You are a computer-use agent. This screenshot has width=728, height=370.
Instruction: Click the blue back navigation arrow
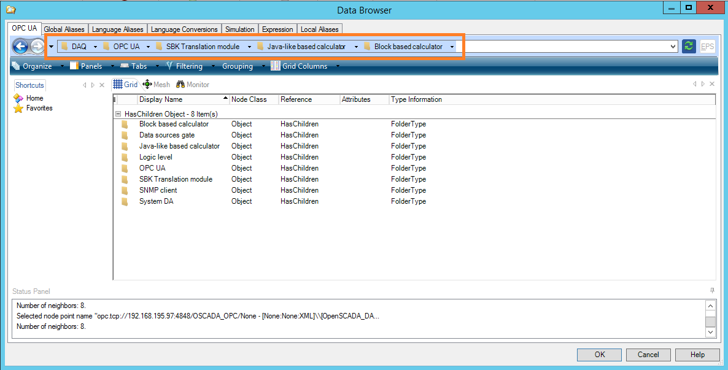pyautogui.click(x=20, y=47)
